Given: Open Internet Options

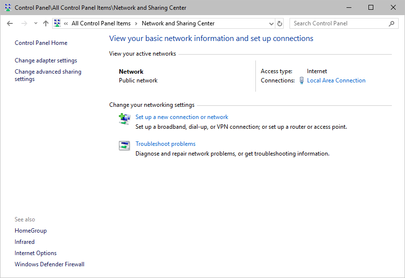Looking at the screenshot, I should pos(36,253).
